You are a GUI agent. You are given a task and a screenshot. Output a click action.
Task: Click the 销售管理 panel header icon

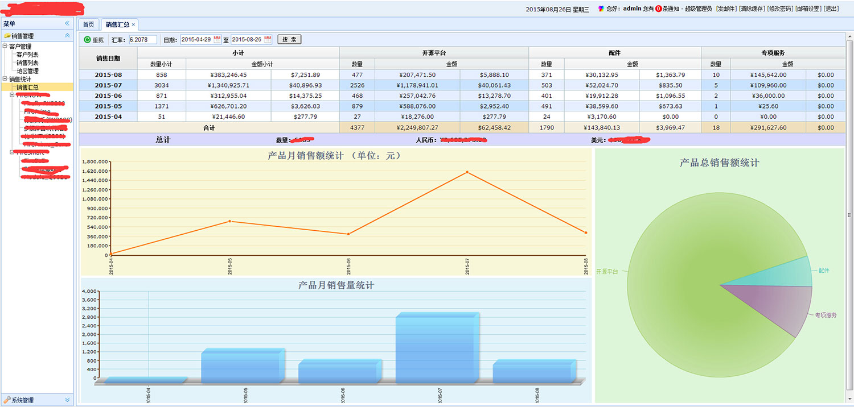(7, 36)
